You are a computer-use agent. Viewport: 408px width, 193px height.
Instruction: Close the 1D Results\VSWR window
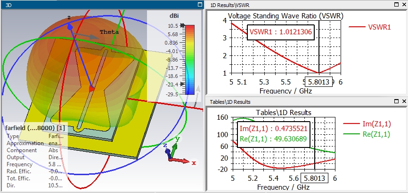pos(404,4)
